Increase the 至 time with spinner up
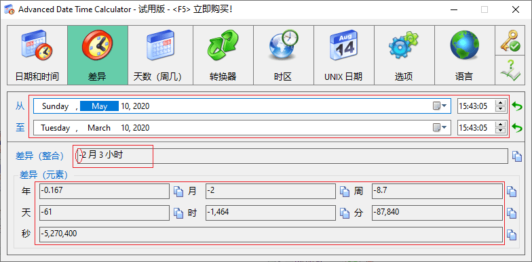 501,125
